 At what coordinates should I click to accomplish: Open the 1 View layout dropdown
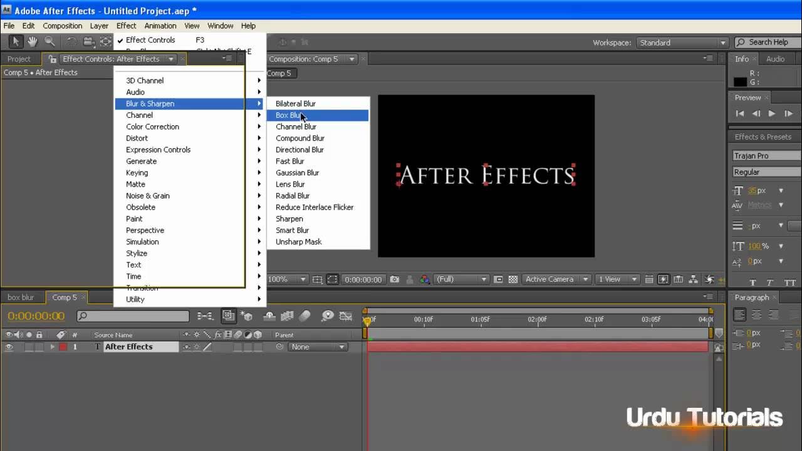(617, 279)
